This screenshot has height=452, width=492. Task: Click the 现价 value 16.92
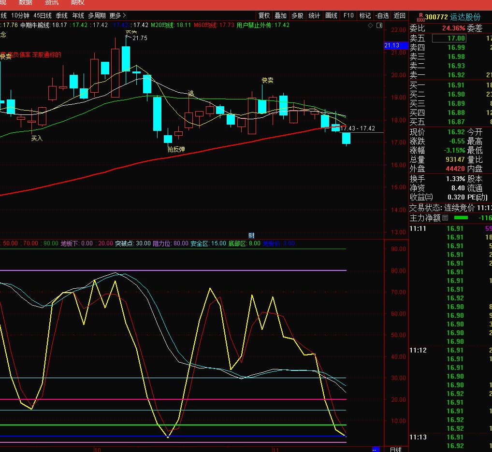[456, 132]
